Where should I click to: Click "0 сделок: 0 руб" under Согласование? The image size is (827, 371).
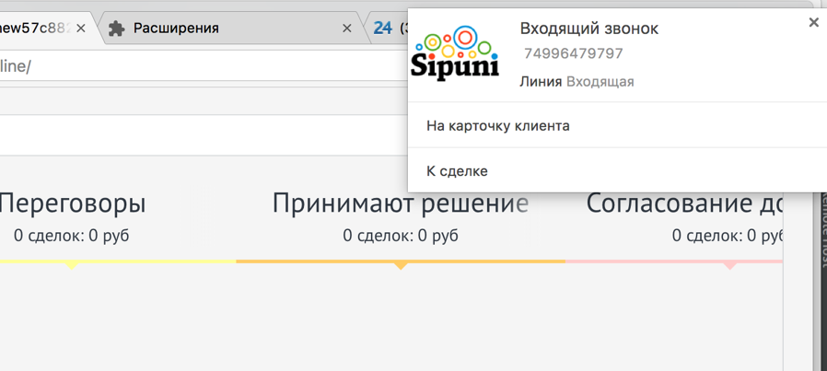coord(728,236)
